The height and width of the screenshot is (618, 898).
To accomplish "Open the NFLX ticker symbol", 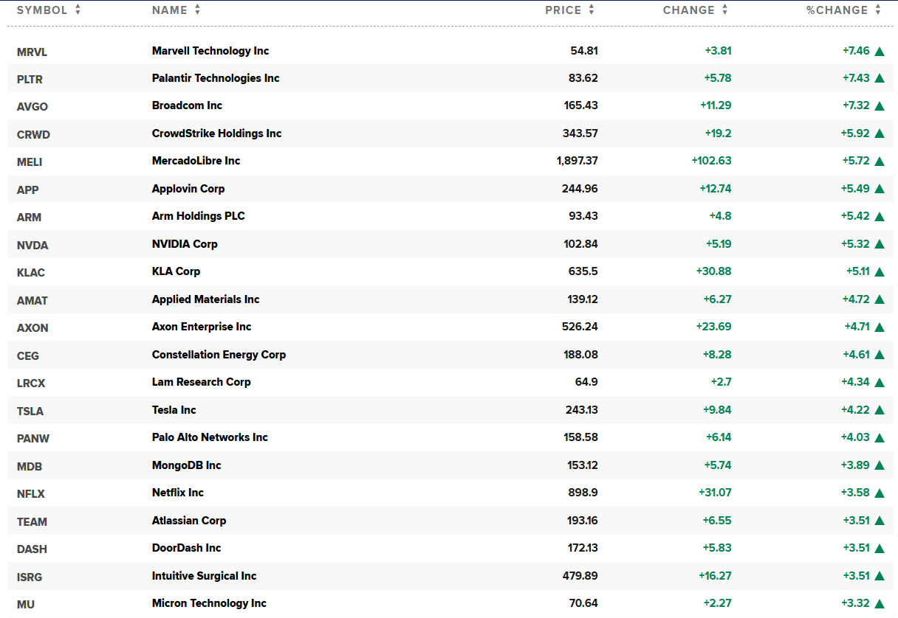I will [31, 494].
